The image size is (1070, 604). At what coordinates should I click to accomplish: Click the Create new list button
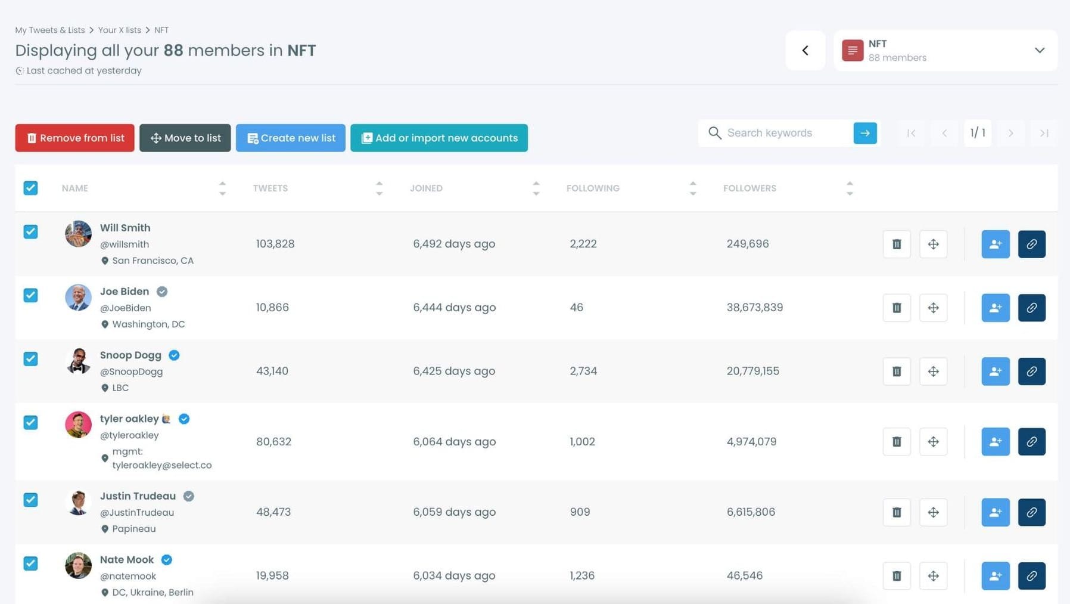(290, 138)
